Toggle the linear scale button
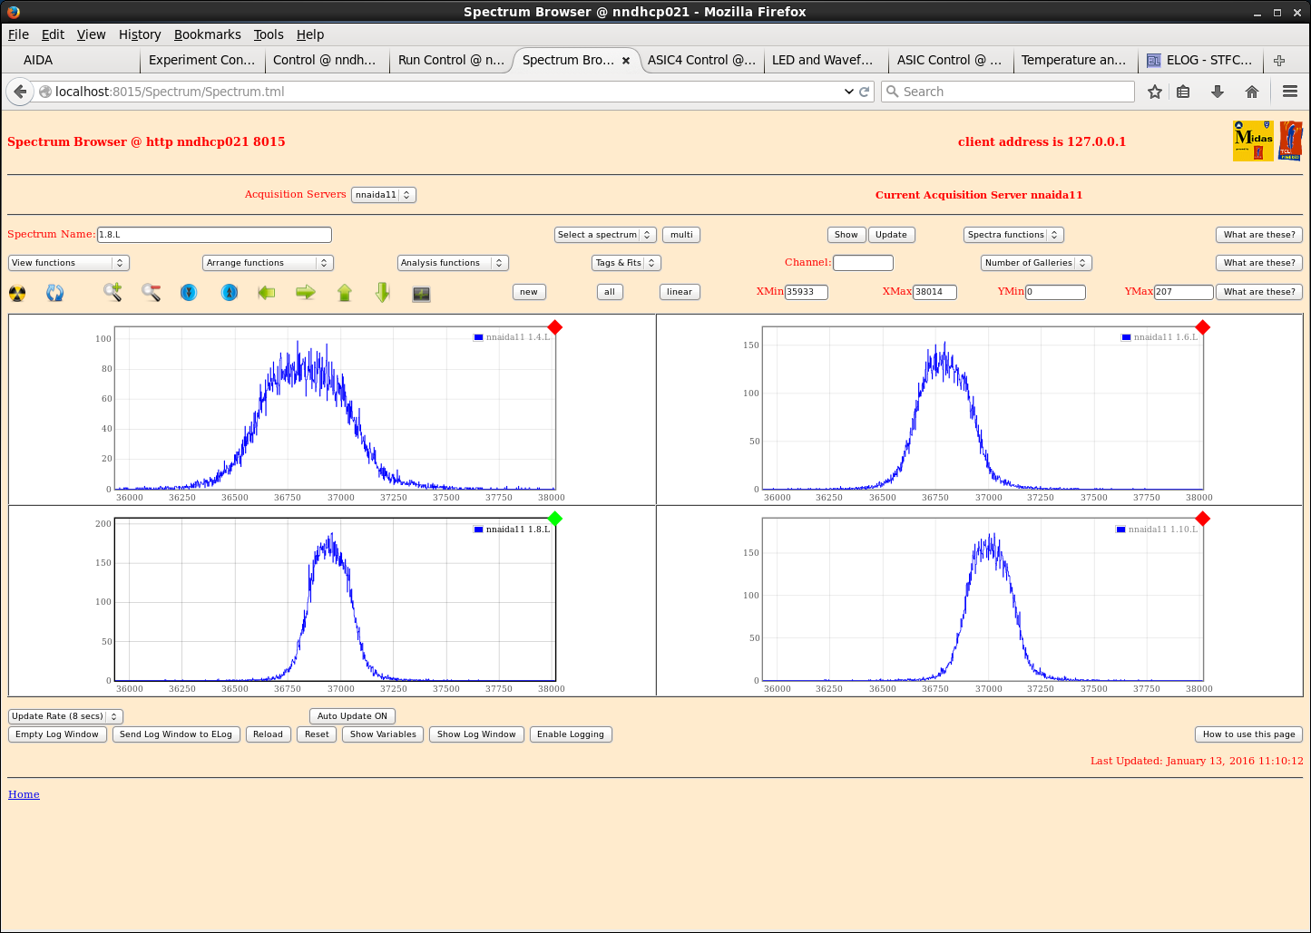This screenshot has height=933, width=1311. tap(679, 292)
